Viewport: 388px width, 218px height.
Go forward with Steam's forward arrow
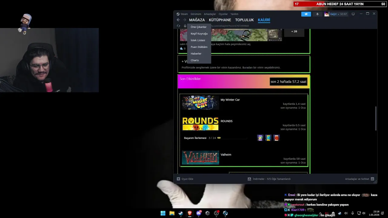(x=184, y=20)
